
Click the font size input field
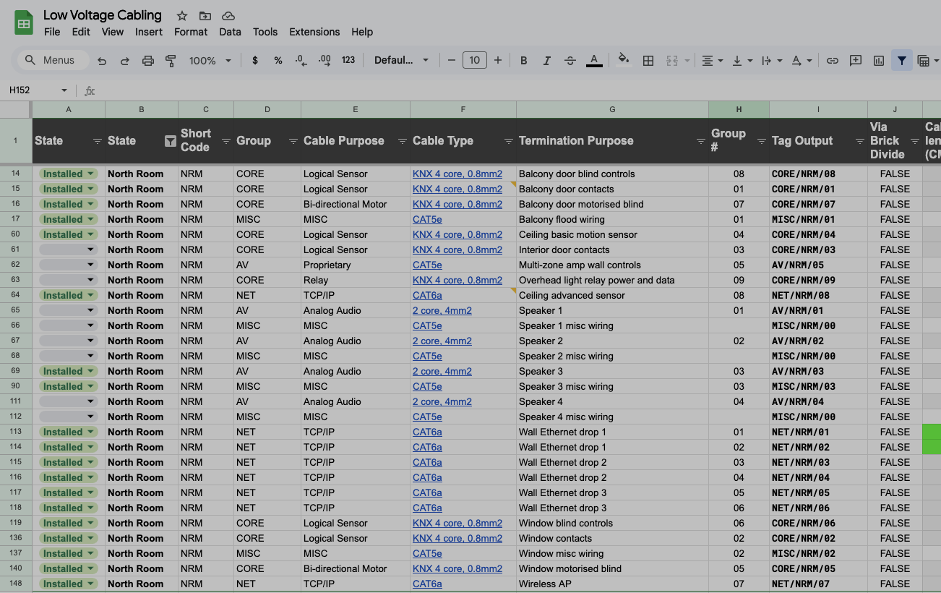474,61
